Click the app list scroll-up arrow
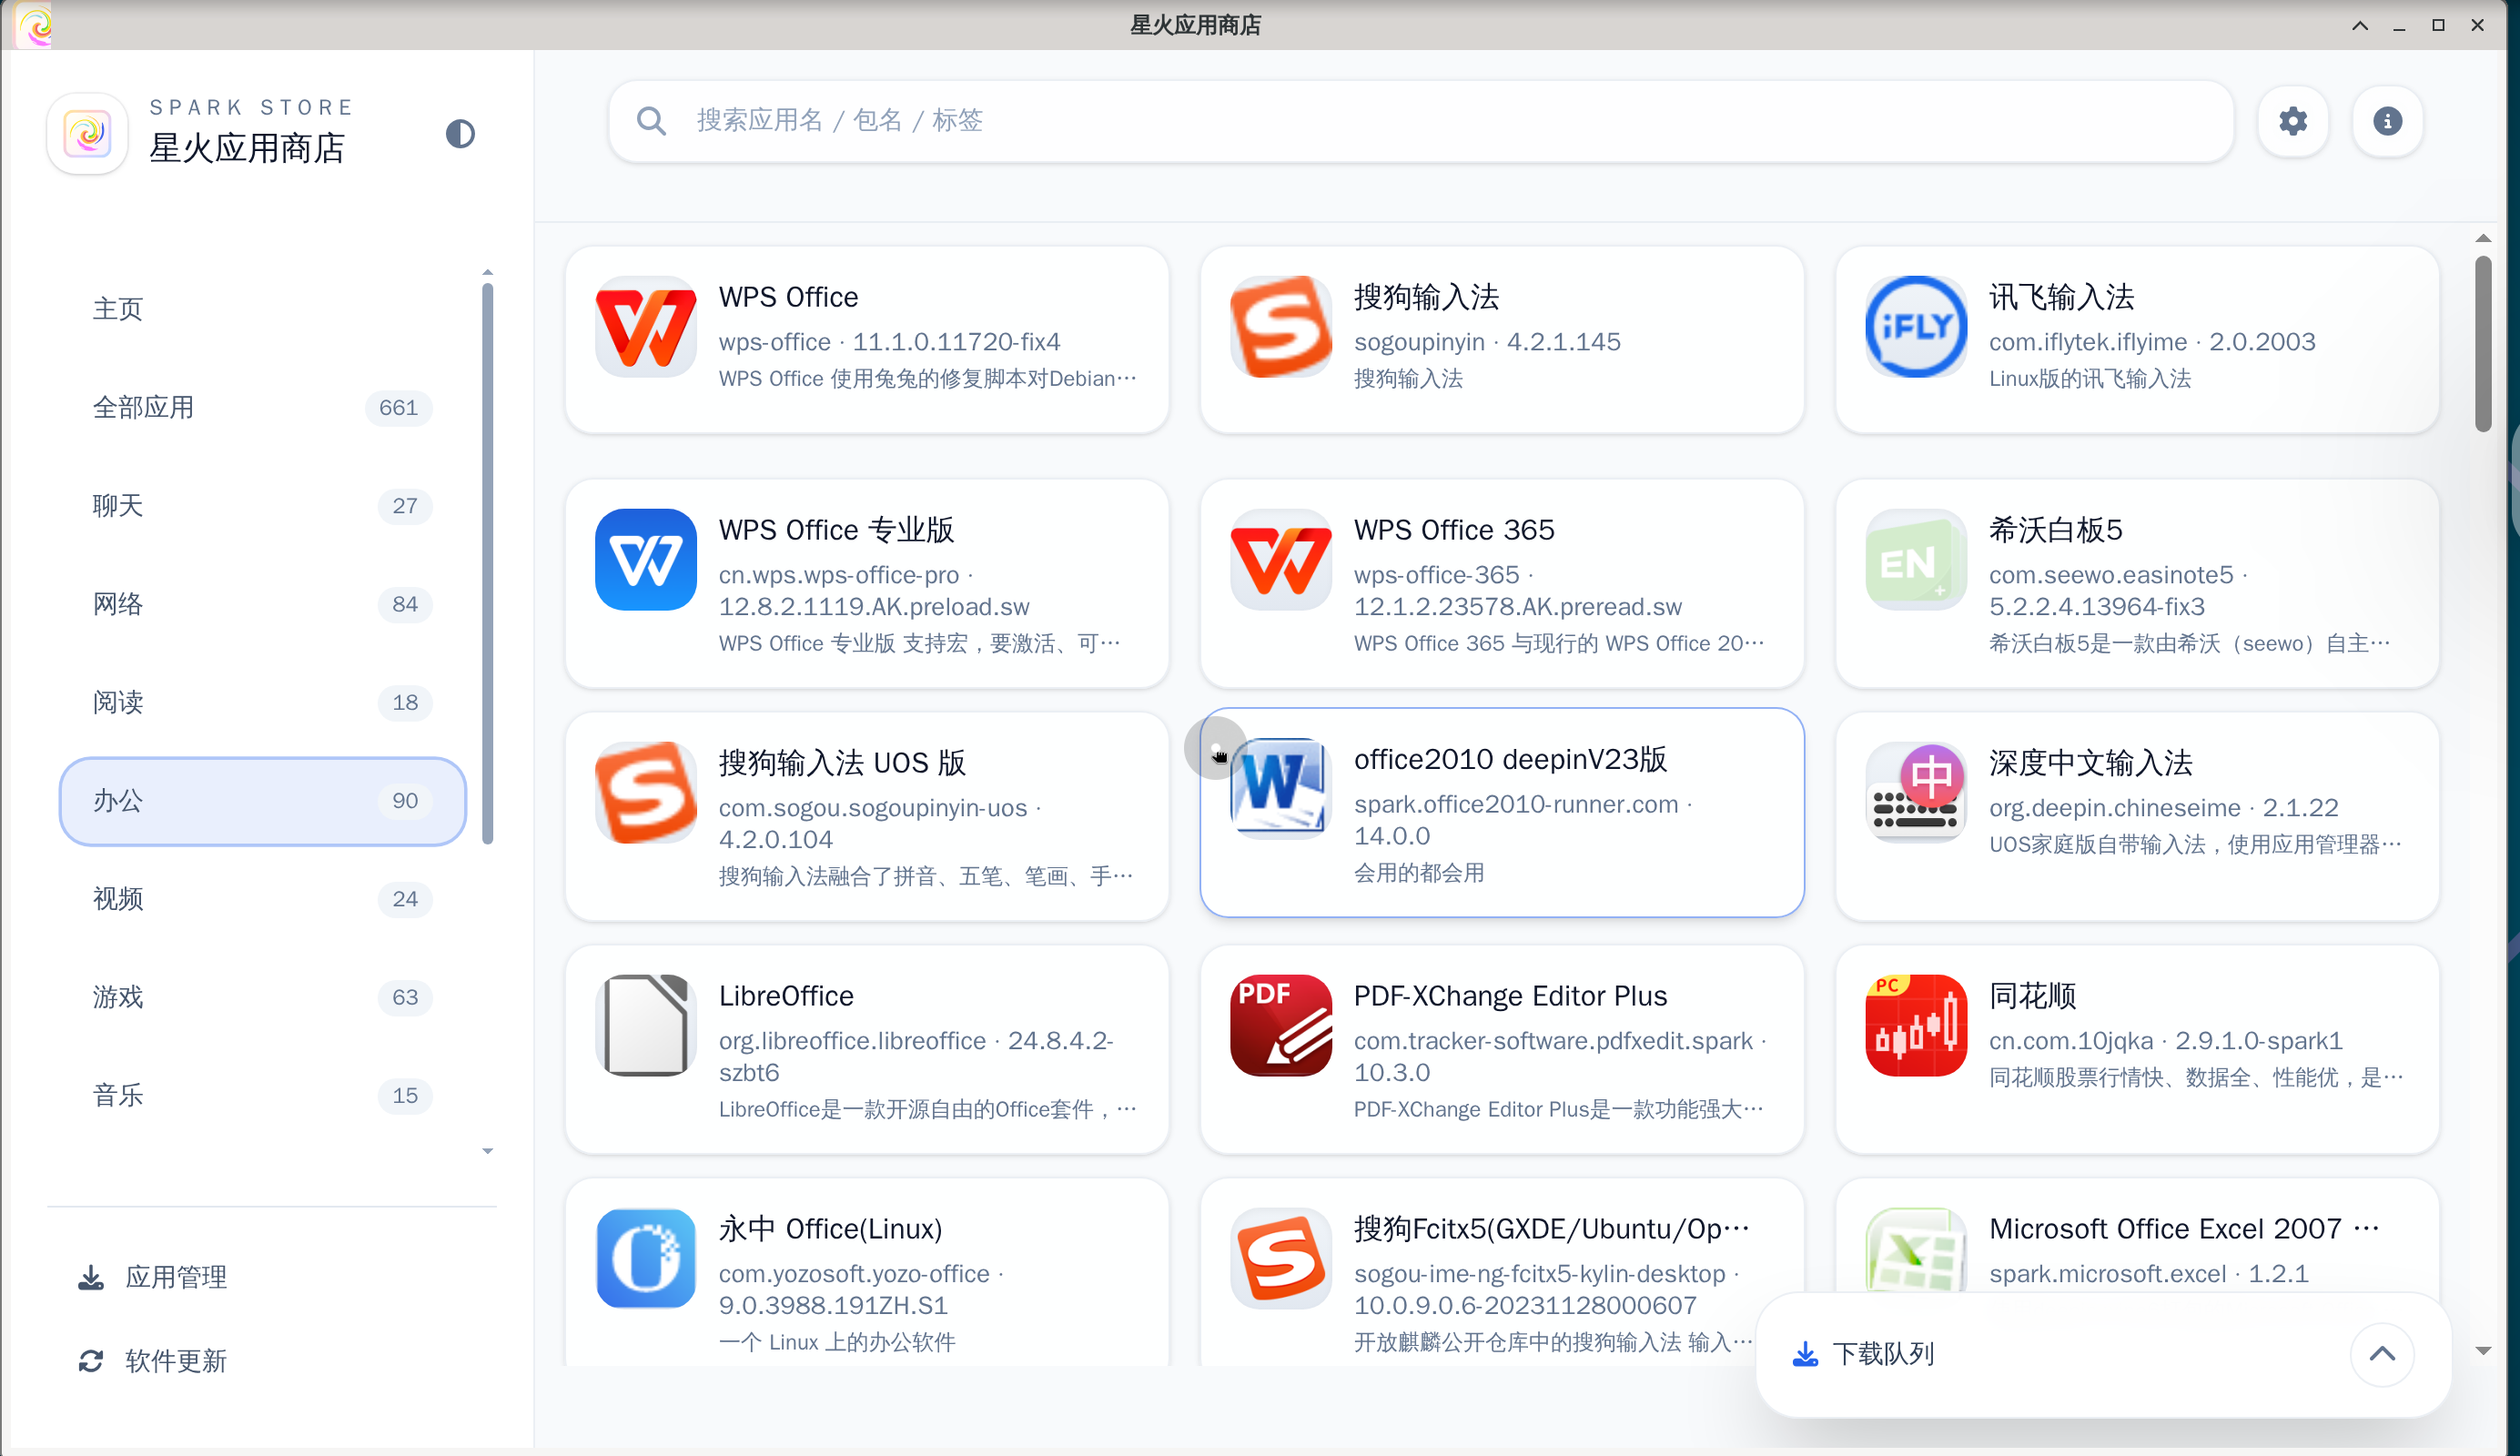 (2483, 238)
